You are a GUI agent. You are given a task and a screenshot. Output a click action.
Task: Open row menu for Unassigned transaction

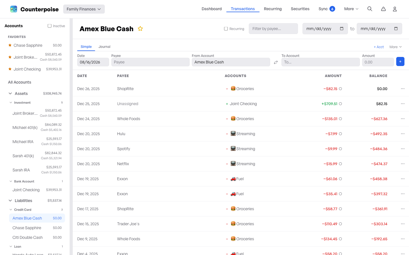pos(402,104)
